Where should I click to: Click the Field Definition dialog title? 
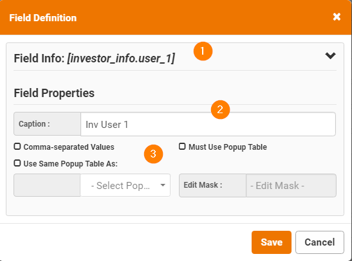pos(43,18)
